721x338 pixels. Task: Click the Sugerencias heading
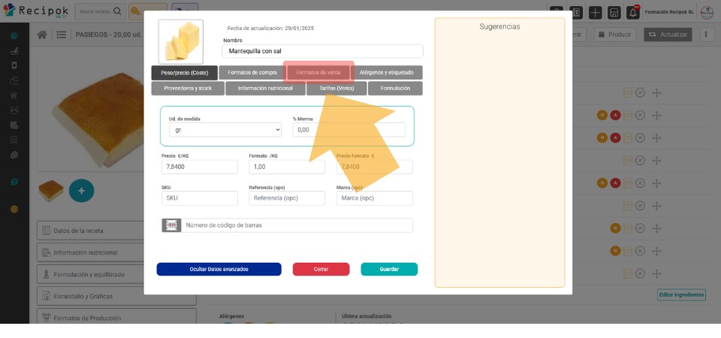[499, 27]
